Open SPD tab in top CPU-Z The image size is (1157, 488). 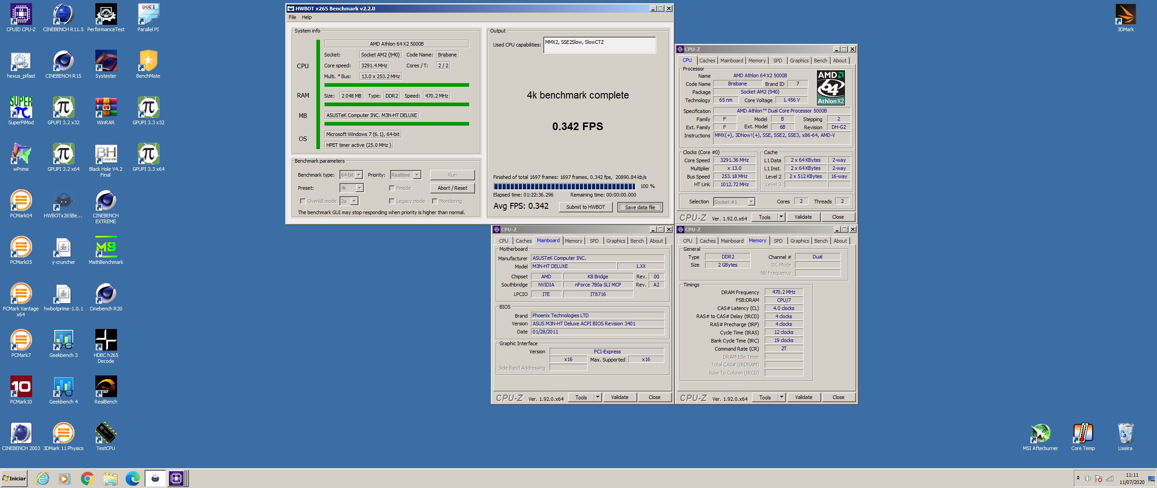point(777,61)
